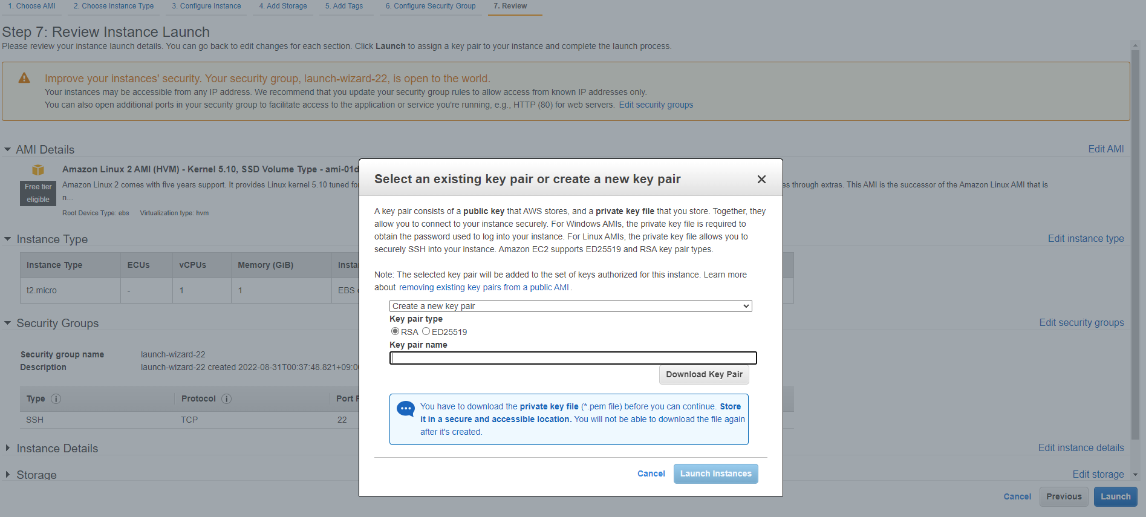Click Edit security groups link beside Security Groups

pos(1082,322)
